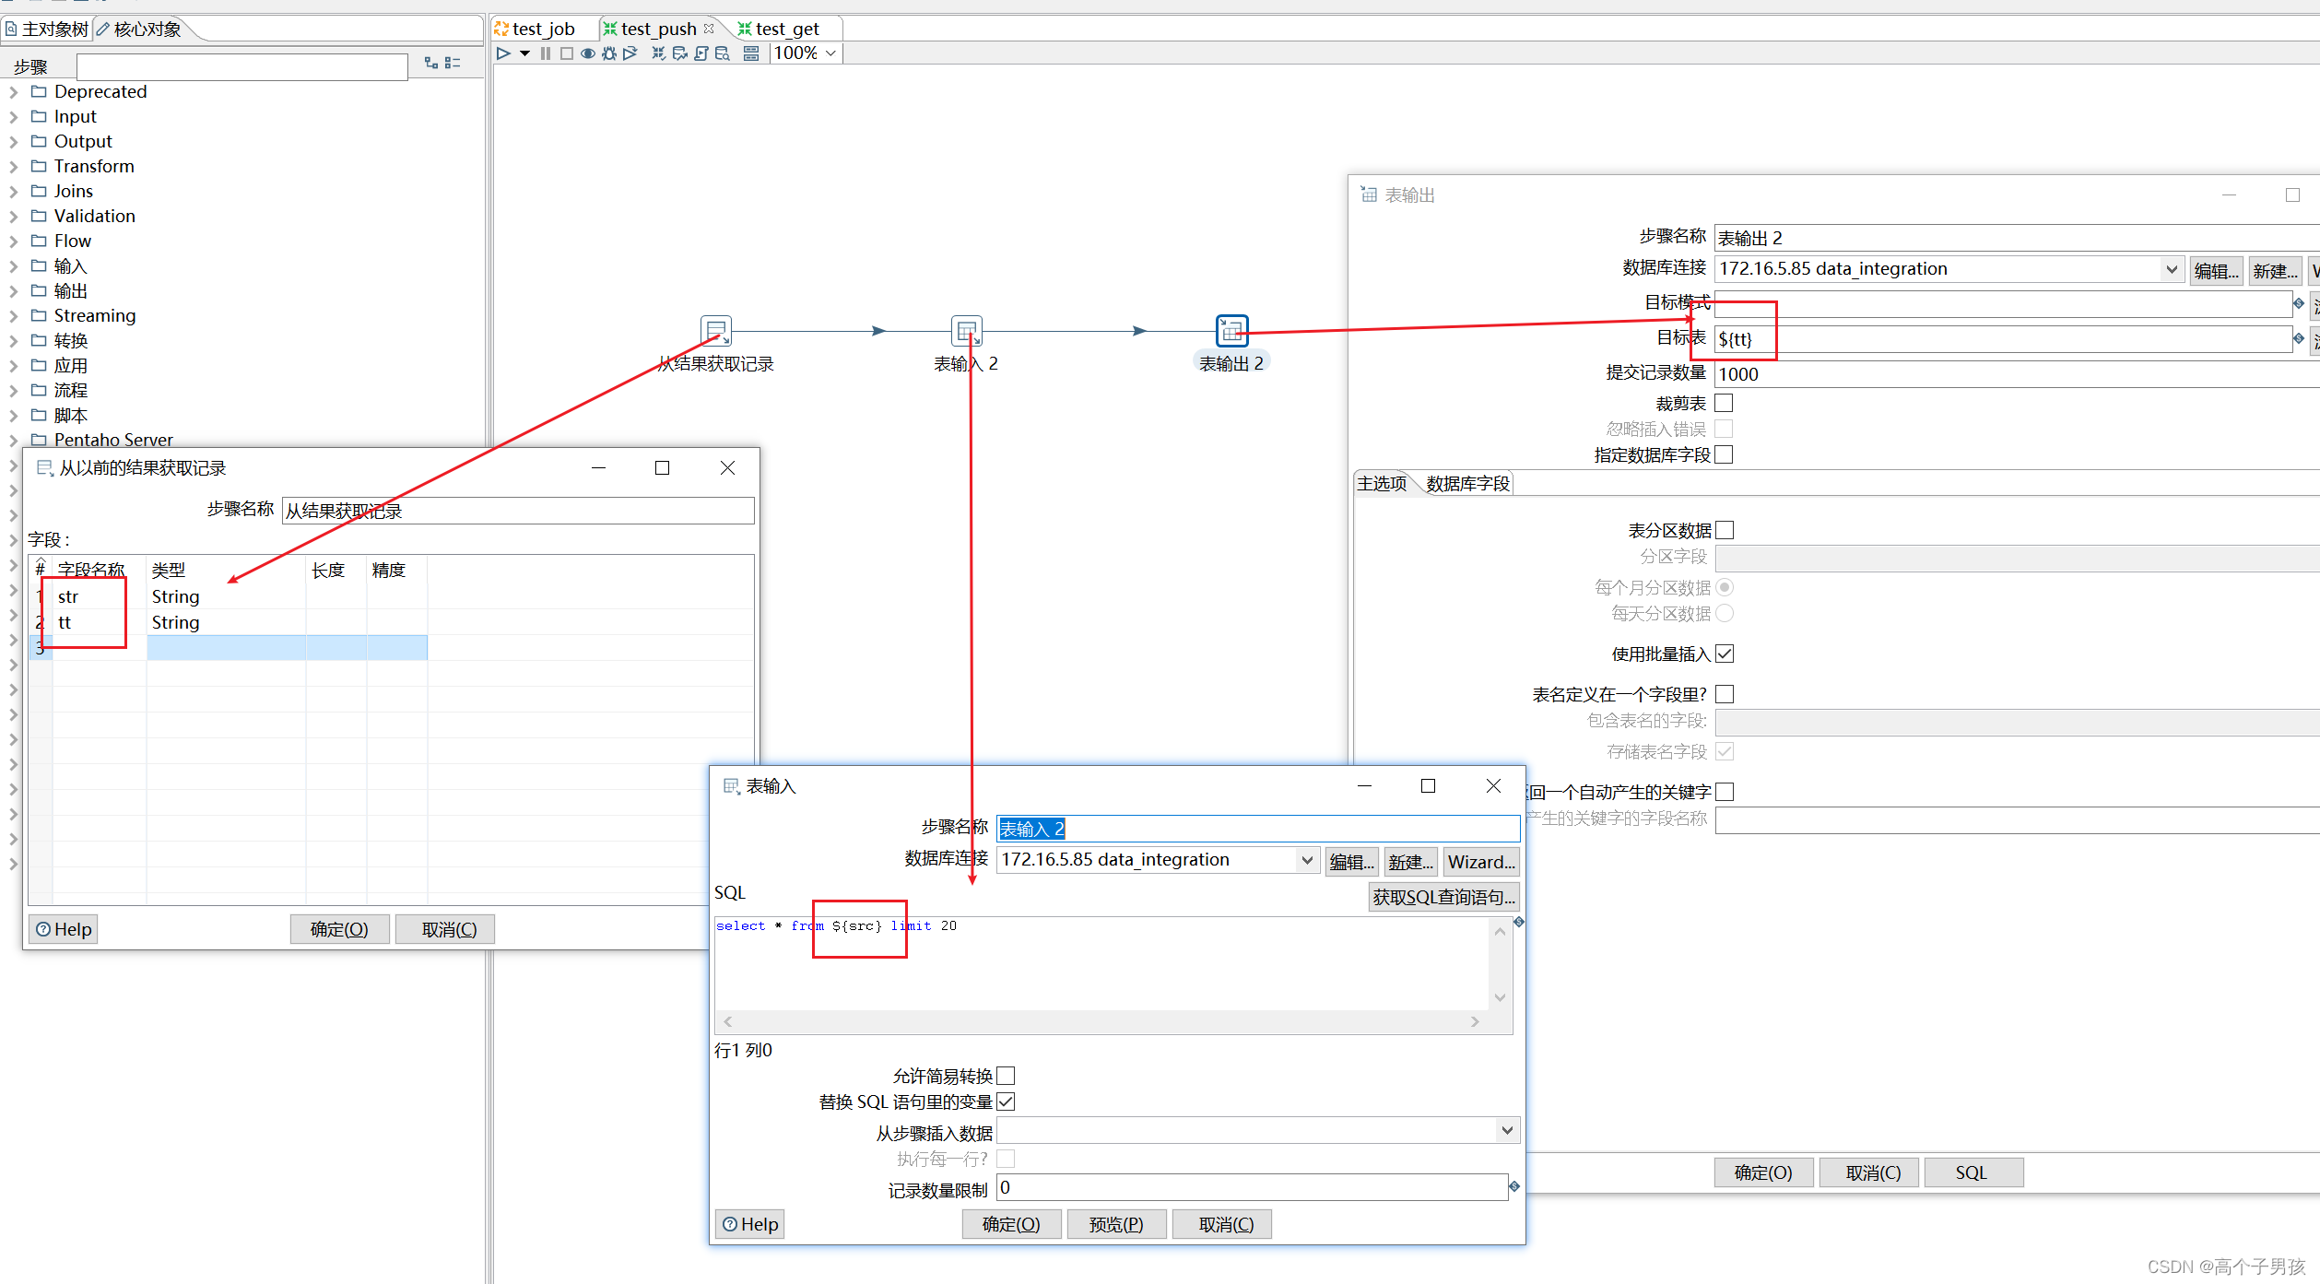The width and height of the screenshot is (2320, 1284).
Task: Click the replay transformation icon
Action: click(x=630, y=53)
